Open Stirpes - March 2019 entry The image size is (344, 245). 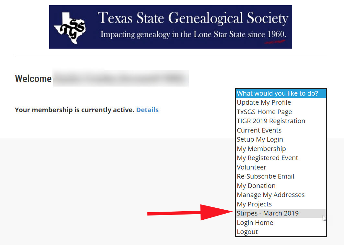point(268,213)
